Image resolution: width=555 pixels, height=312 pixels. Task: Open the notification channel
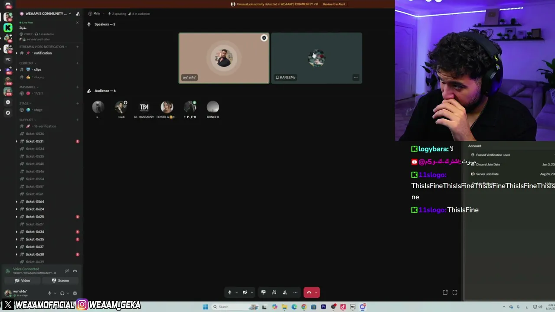coord(49,53)
